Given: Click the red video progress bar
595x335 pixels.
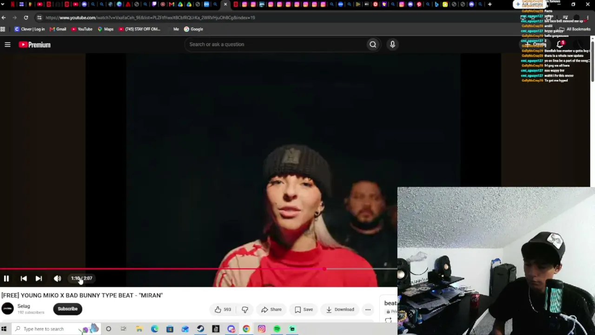Looking at the screenshot, I should point(163,269).
